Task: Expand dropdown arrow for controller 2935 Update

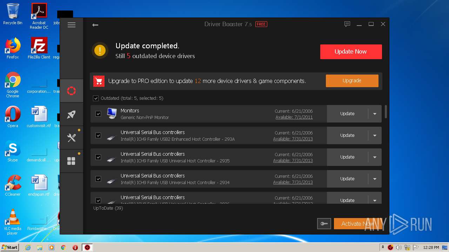Action: point(375,157)
